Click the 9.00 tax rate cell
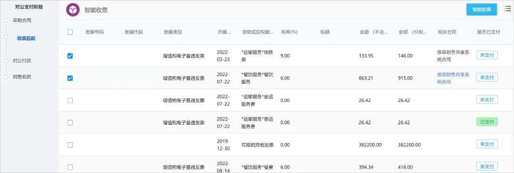 [285, 56]
